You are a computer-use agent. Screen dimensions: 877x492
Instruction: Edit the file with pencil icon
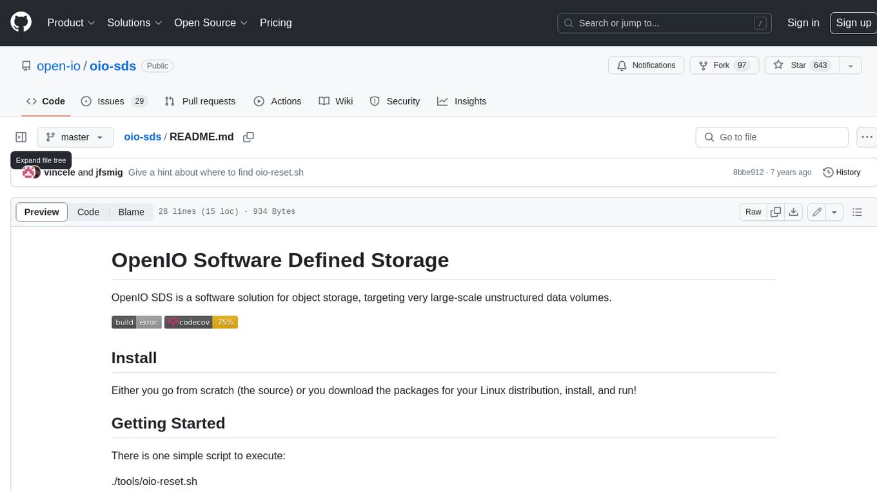[x=817, y=212]
